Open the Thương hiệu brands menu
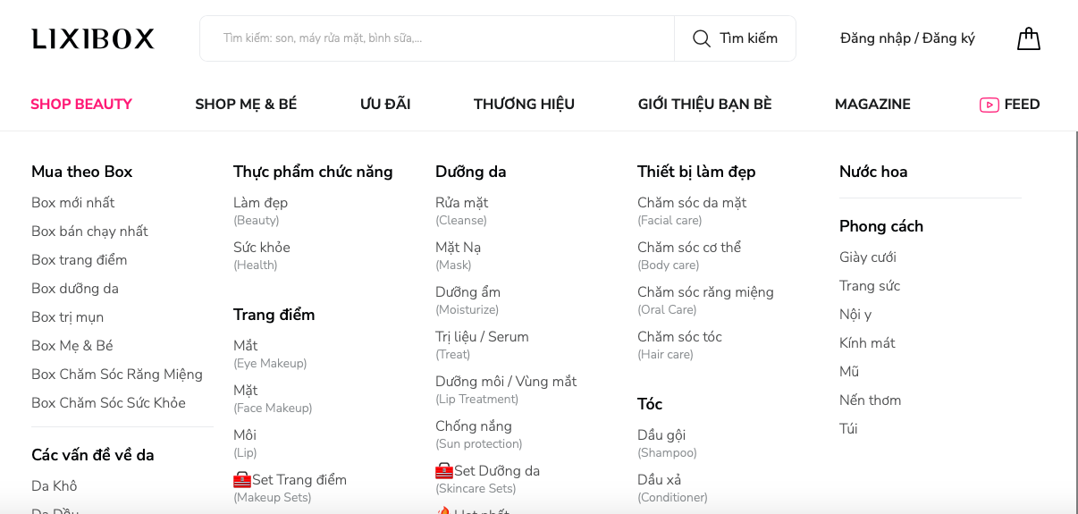 point(524,105)
